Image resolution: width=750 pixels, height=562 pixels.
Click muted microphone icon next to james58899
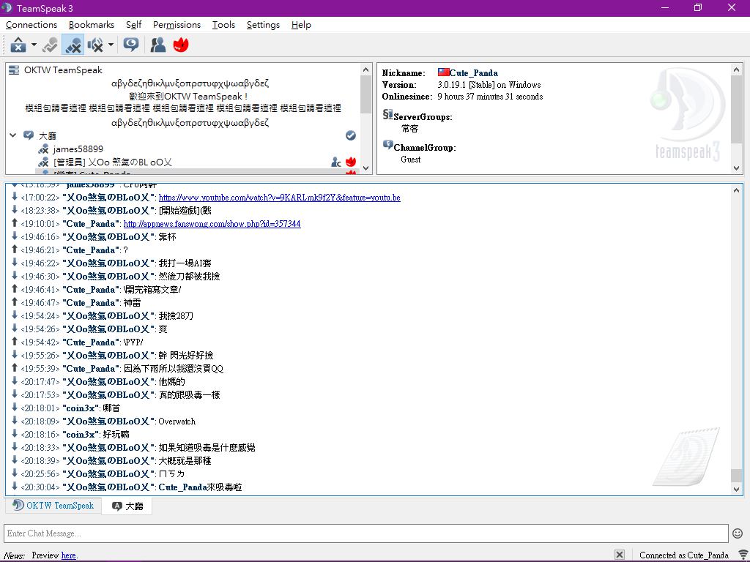43,149
